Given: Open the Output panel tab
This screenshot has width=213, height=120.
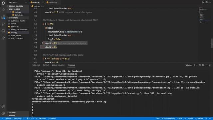Looking at the screenshot, I should click(46, 65).
